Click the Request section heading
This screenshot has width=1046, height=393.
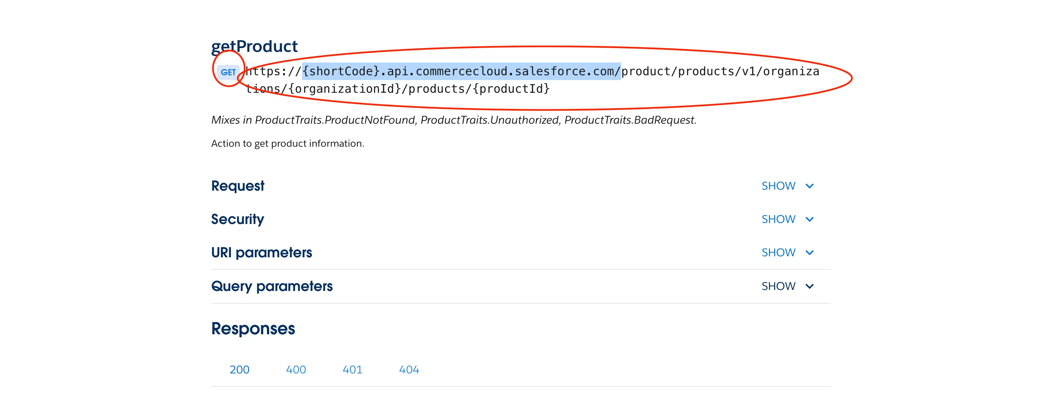point(237,186)
